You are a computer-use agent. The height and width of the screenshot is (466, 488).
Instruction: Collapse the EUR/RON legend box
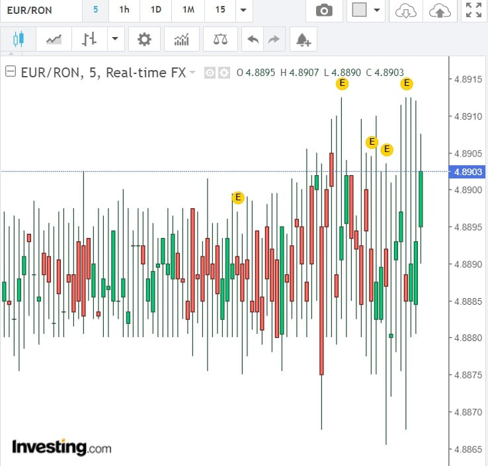(11, 72)
